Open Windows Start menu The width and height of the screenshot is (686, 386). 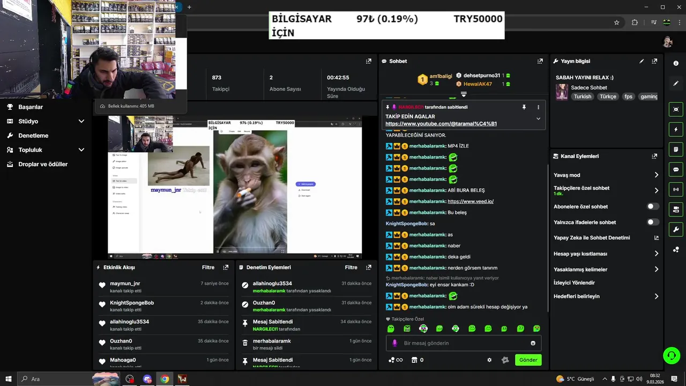[9, 379]
